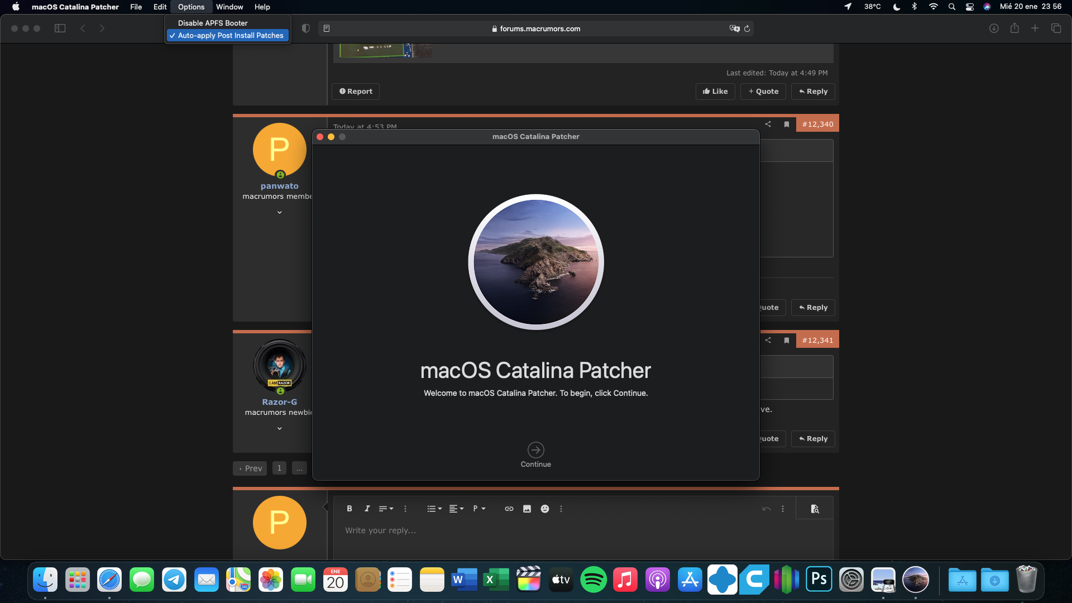Click the ellipsis page jump button

point(299,468)
